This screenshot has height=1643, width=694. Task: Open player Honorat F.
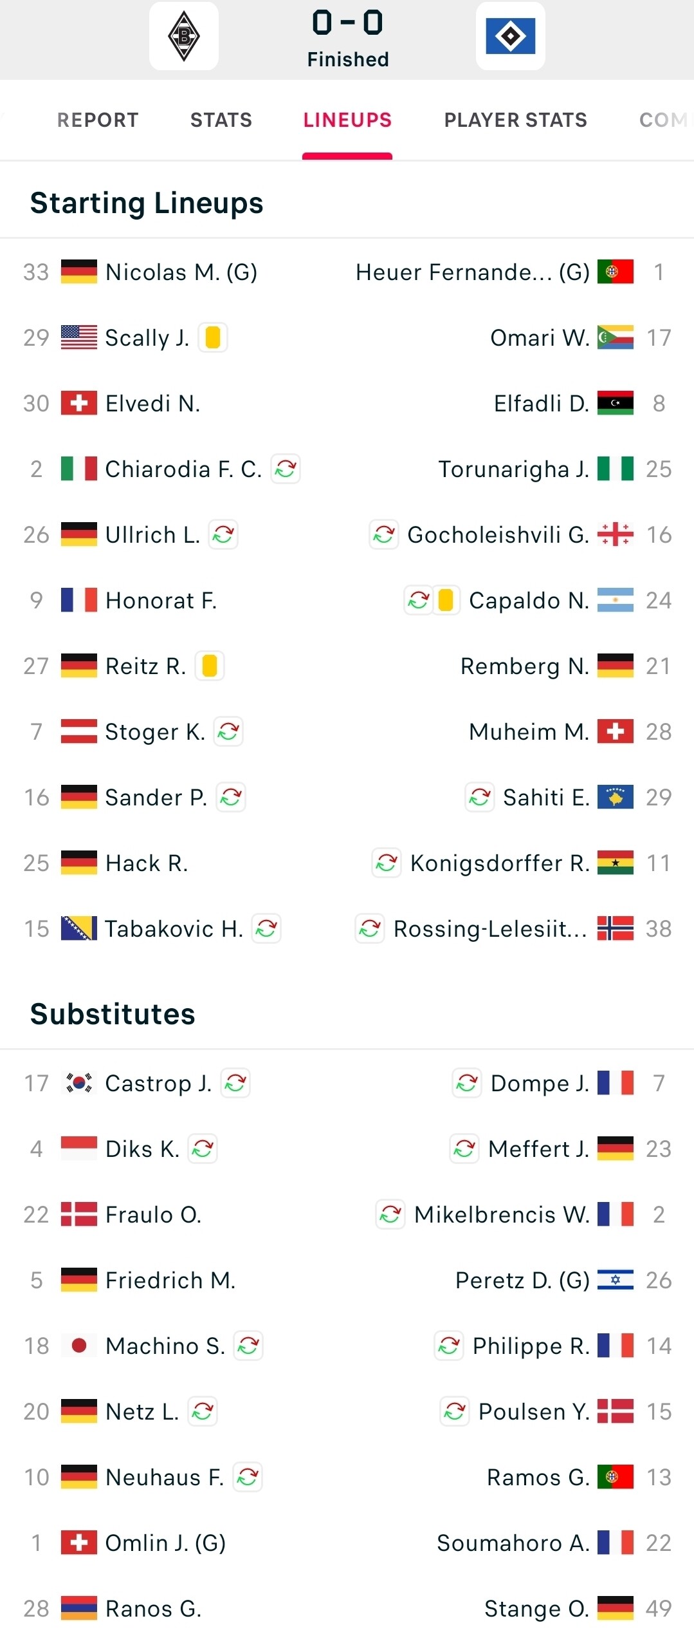pyautogui.click(x=161, y=600)
